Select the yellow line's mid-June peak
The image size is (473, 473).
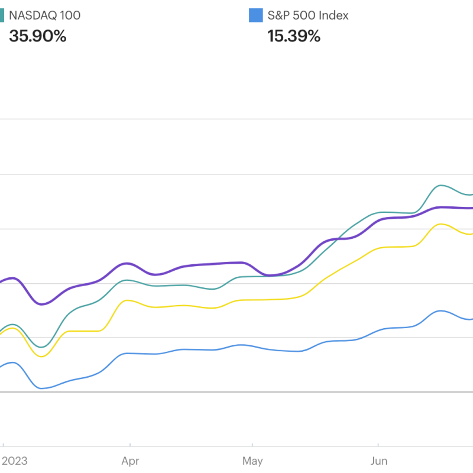440,224
